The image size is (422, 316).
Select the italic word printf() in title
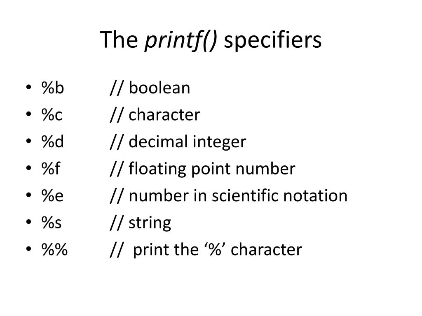[181, 40]
